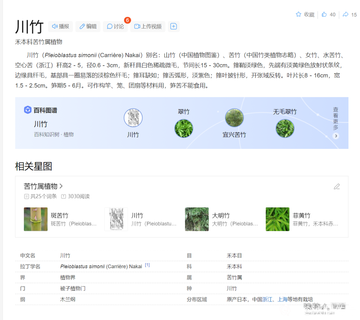Viewport: 360px width, 320px height.
Task: Click the pencil icon in 相关星图 card
Action: click(337, 186)
